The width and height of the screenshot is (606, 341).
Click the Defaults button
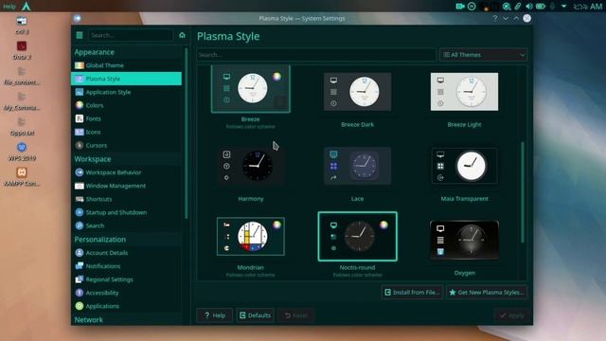[x=255, y=315]
